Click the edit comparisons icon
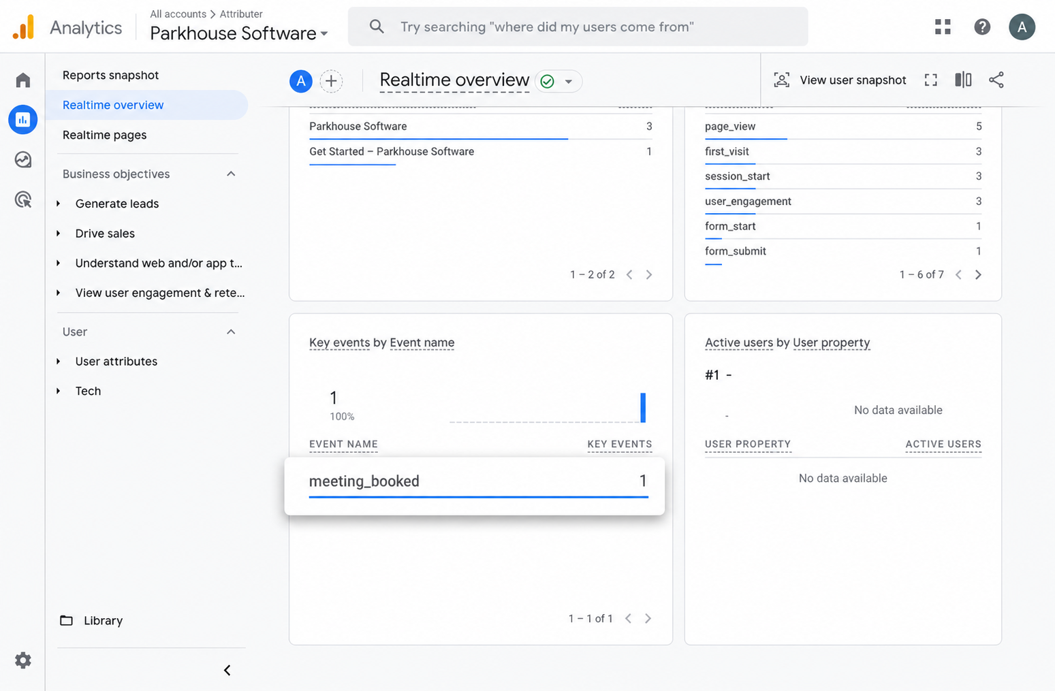Screen dimensions: 1055x691 click(963, 80)
